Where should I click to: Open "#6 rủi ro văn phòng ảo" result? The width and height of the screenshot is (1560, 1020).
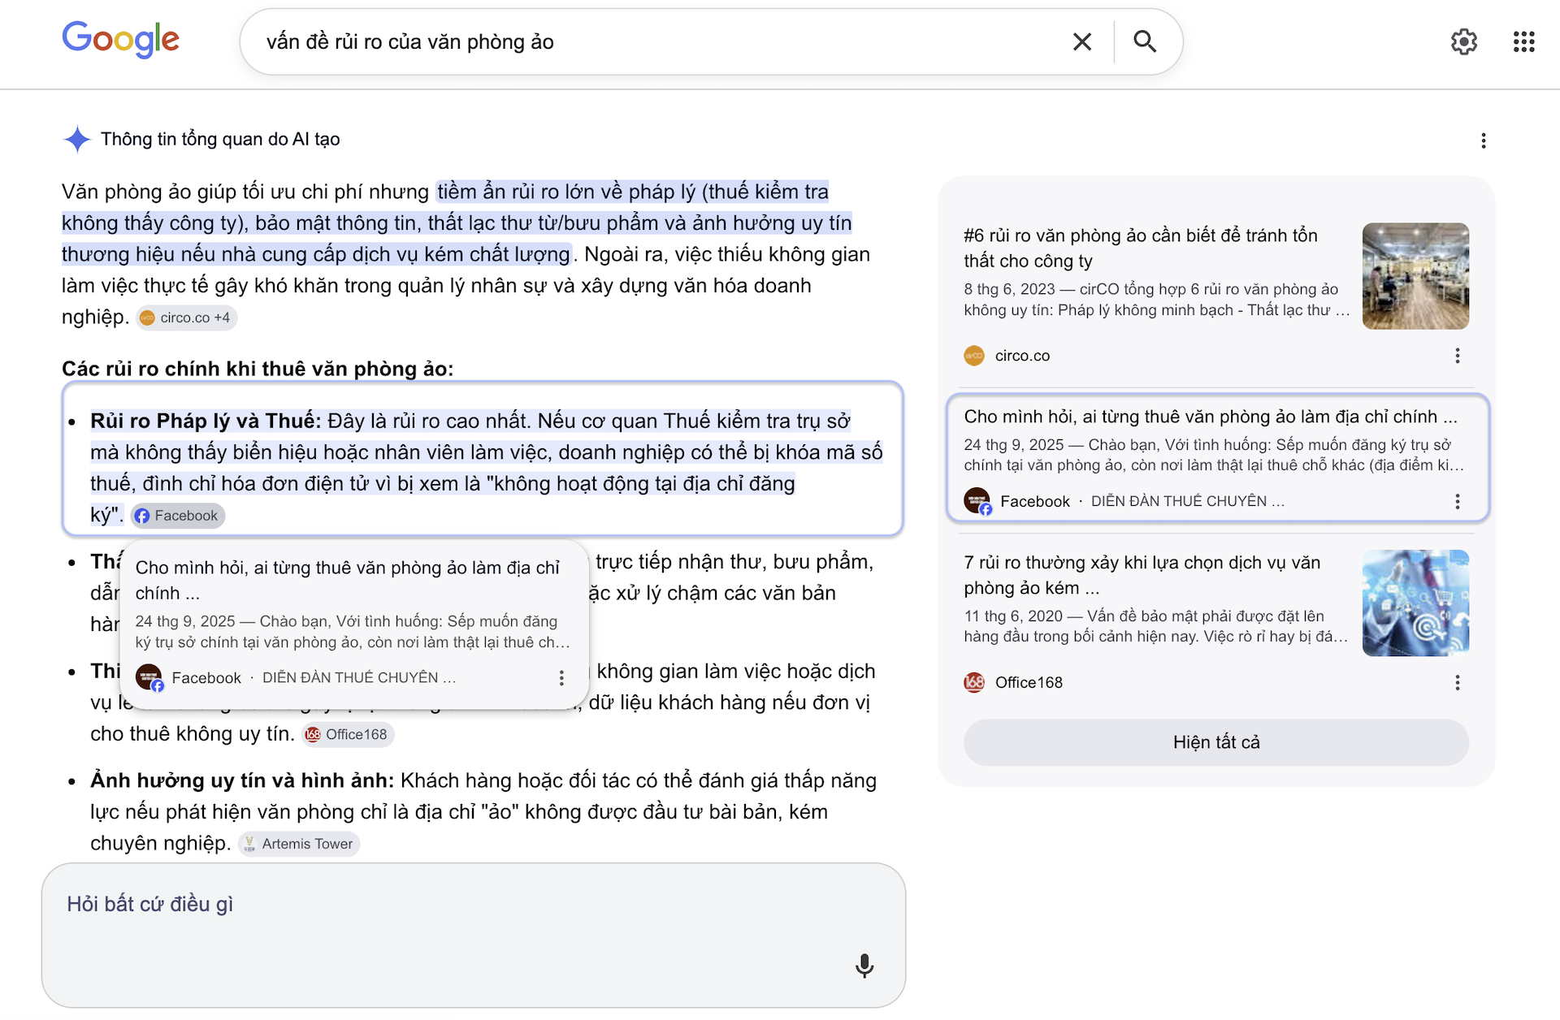tap(1140, 248)
